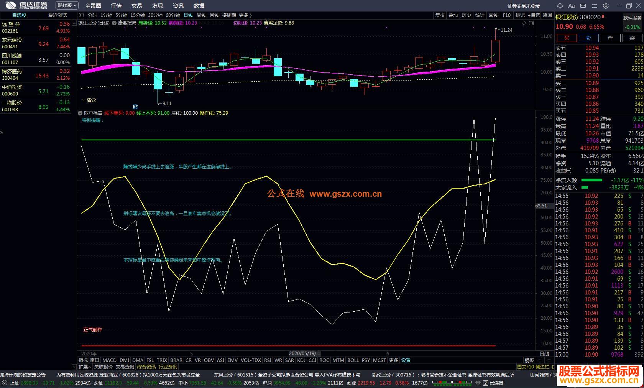Click the 警 alert button
The height and width of the screenshot is (388, 644).
632,38
